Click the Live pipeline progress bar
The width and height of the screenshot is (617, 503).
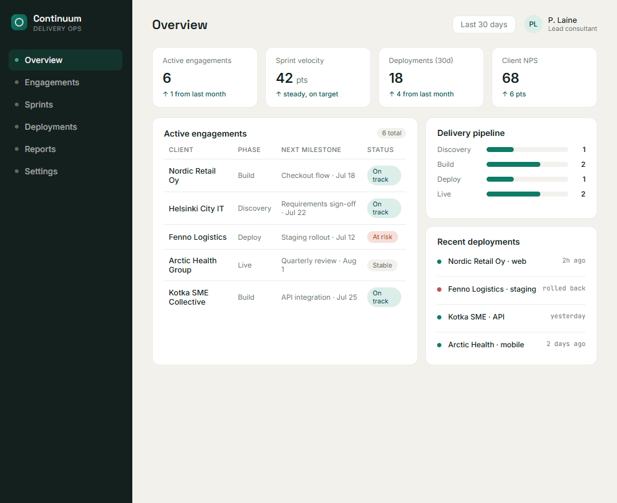pos(527,194)
